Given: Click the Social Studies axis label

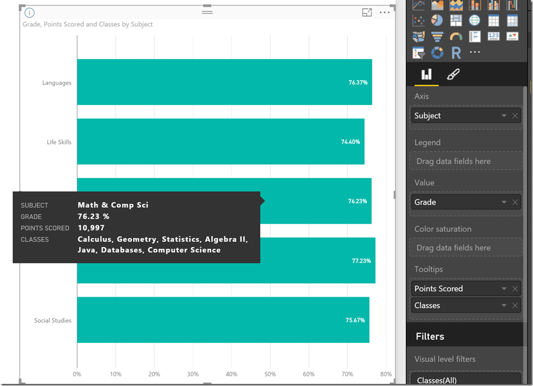Looking at the screenshot, I should 53,320.
